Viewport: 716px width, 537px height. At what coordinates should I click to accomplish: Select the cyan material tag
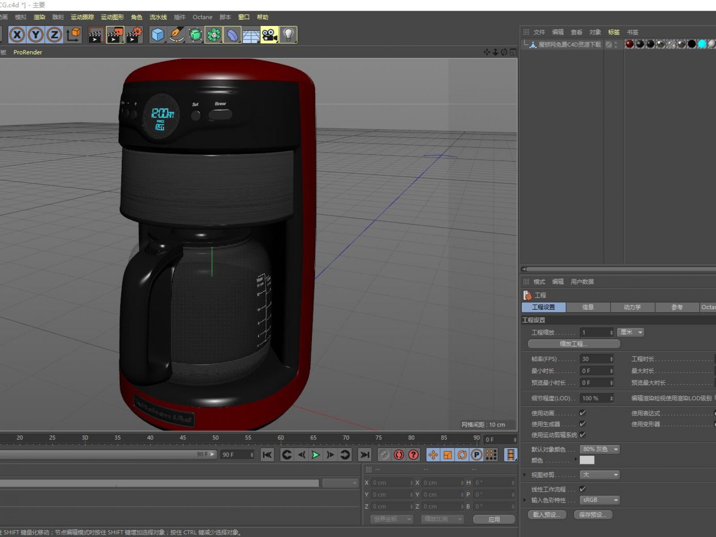pos(702,44)
